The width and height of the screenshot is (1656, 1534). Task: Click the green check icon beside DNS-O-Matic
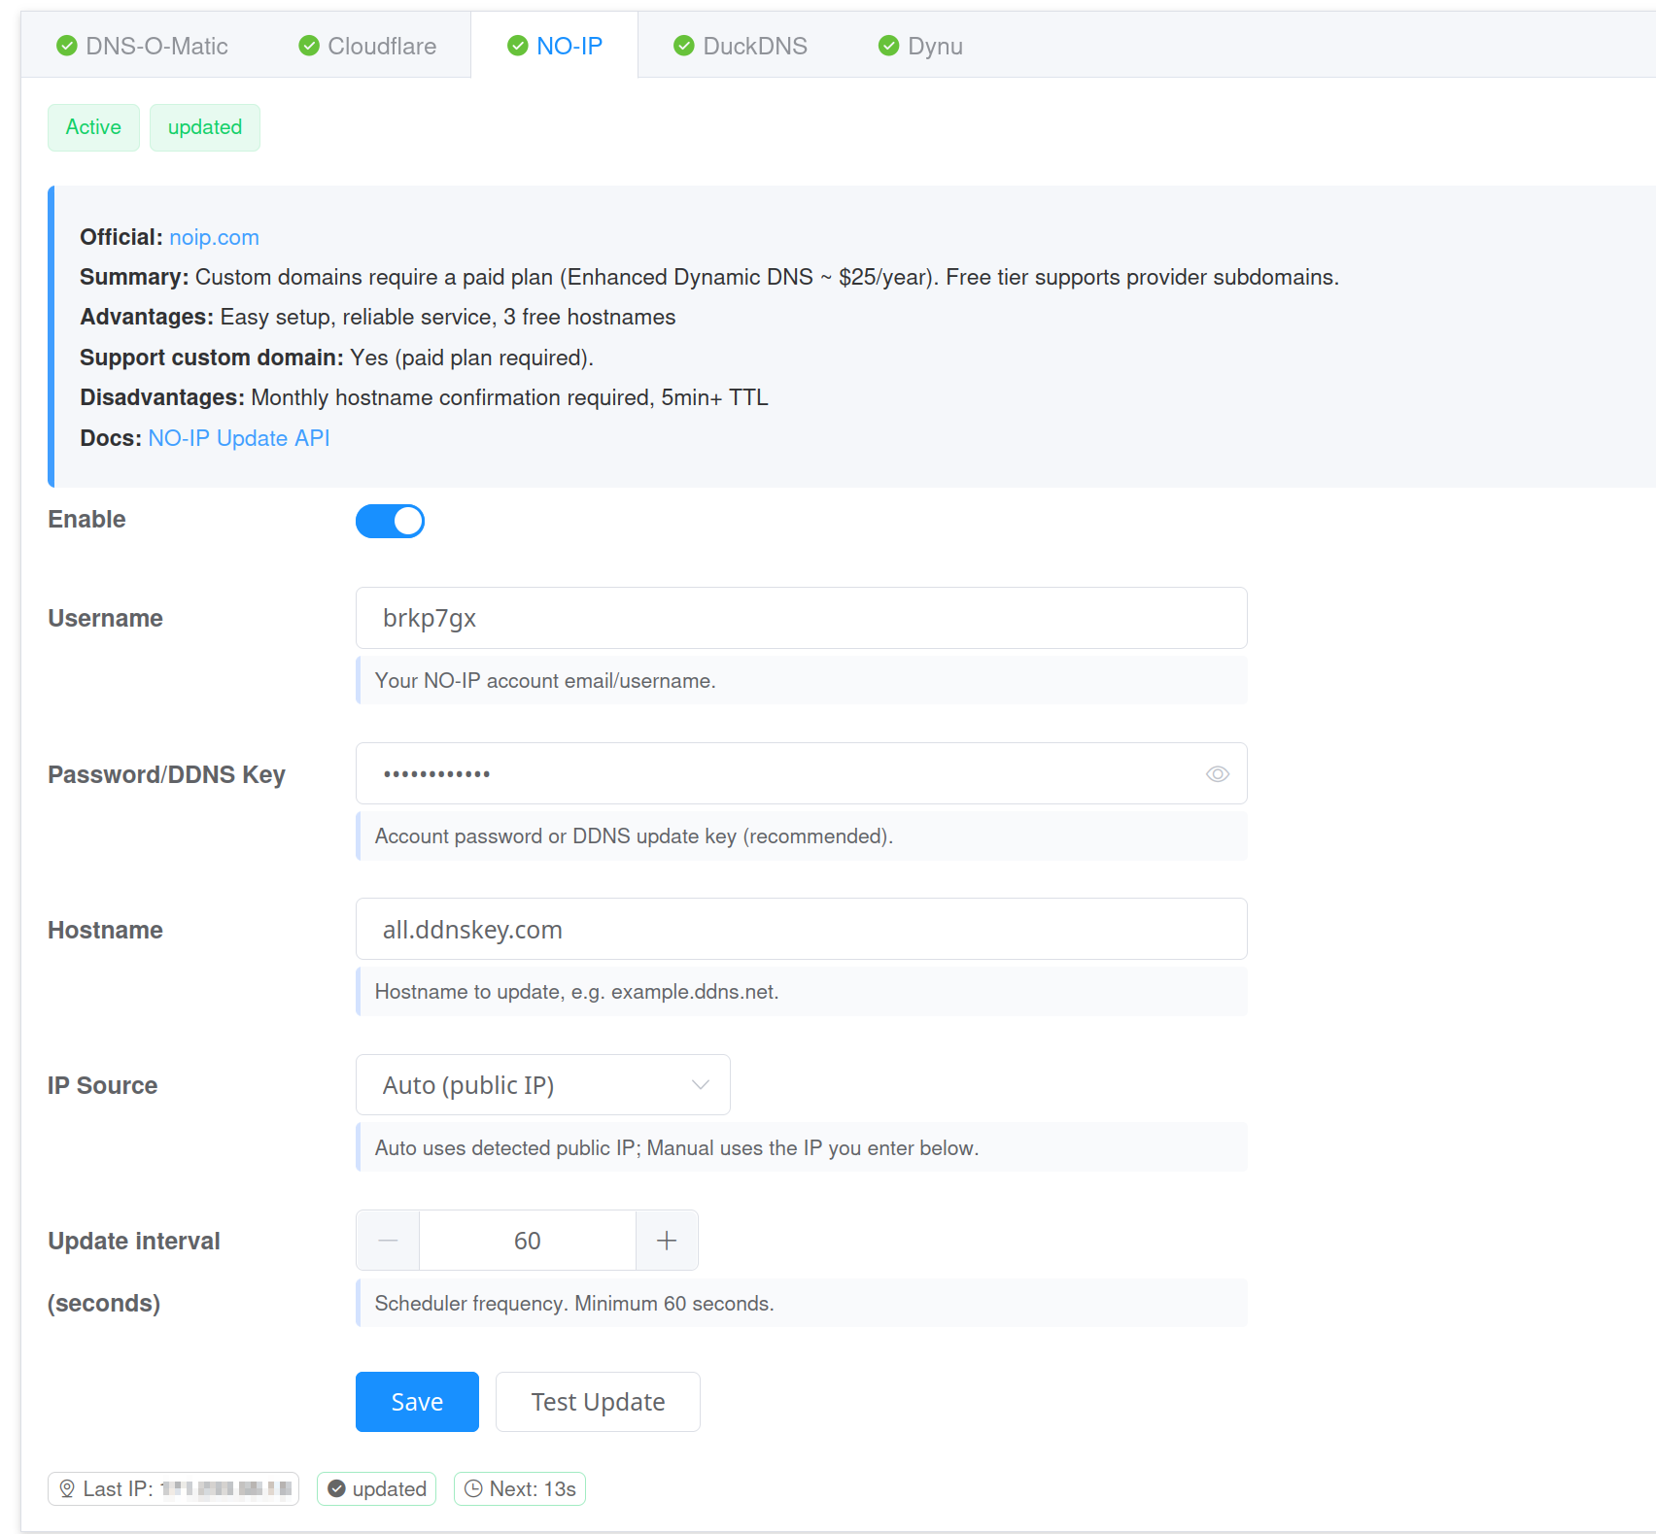tap(67, 46)
